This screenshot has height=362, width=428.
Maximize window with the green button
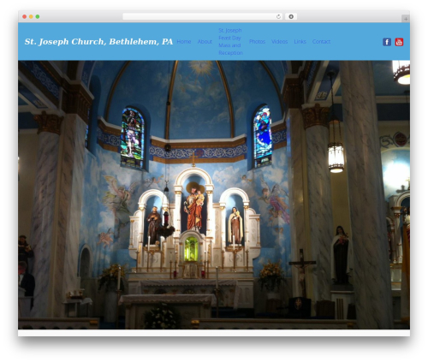[x=38, y=16]
